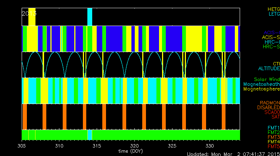Click the CTI legend label
Viewport: 280px width, 156px height.
click(x=276, y=64)
